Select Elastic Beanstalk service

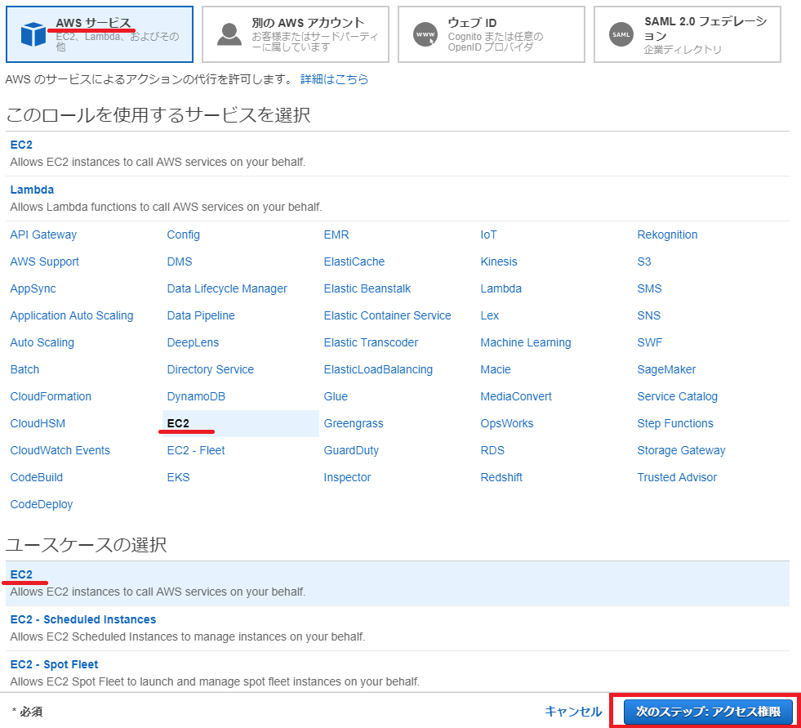(x=367, y=288)
